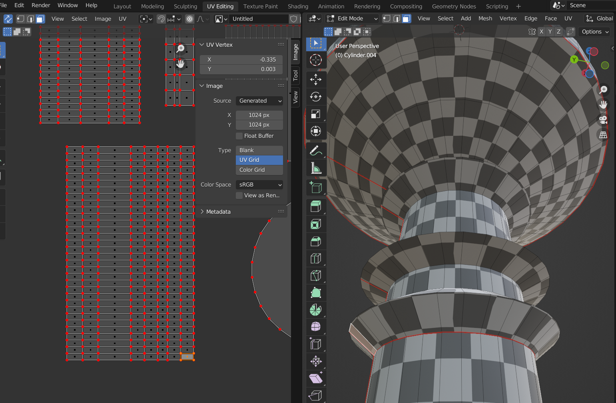Activate the Inset Faces tool
This screenshot has height=403, width=616.
coord(316,224)
